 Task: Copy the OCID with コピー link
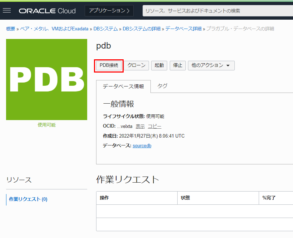(x=154, y=127)
